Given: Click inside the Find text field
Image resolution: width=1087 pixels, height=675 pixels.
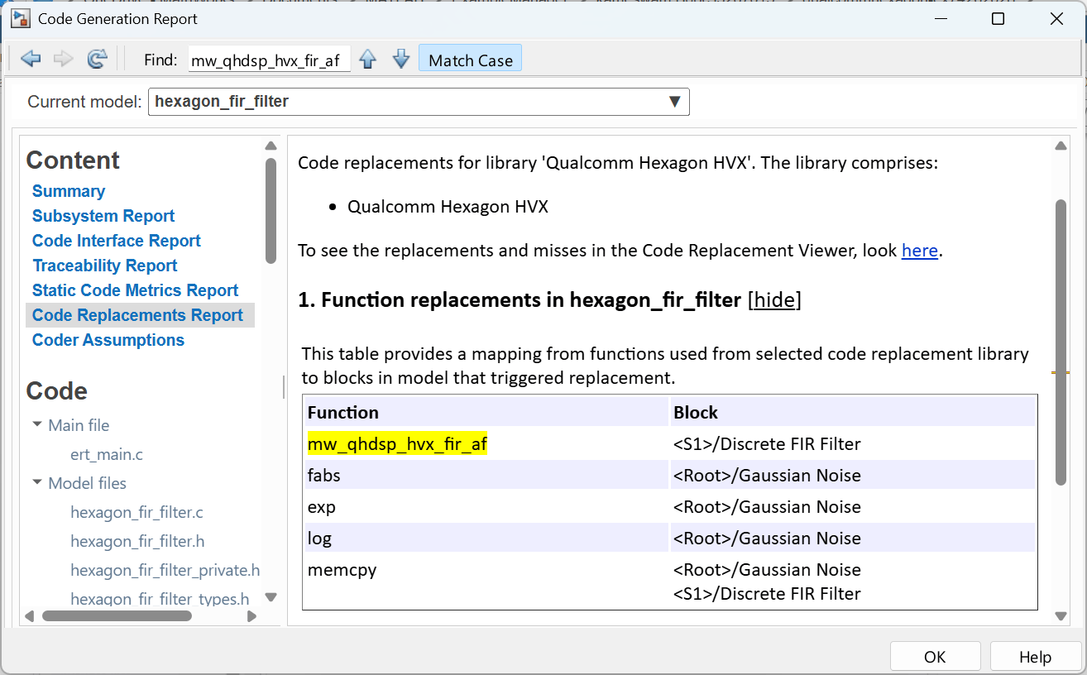Looking at the screenshot, I should click(270, 60).
